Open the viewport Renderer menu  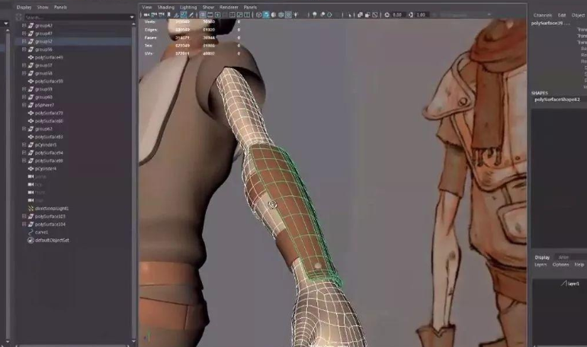[x=229, y=7]
